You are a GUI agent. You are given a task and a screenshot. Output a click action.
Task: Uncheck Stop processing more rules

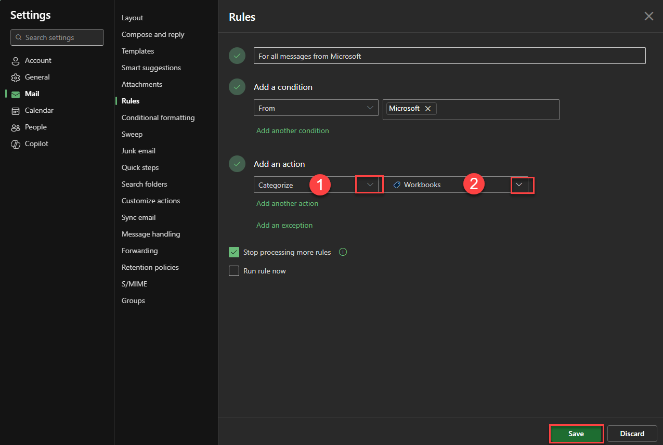tap(234, 252)
